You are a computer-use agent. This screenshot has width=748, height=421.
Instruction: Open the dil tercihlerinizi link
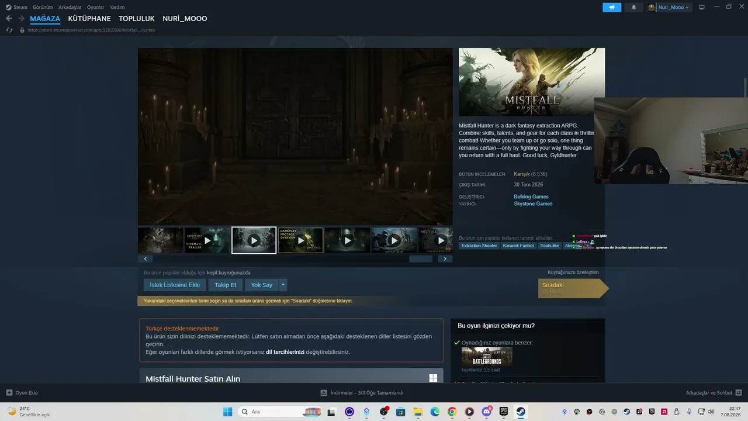coord(285,352)
